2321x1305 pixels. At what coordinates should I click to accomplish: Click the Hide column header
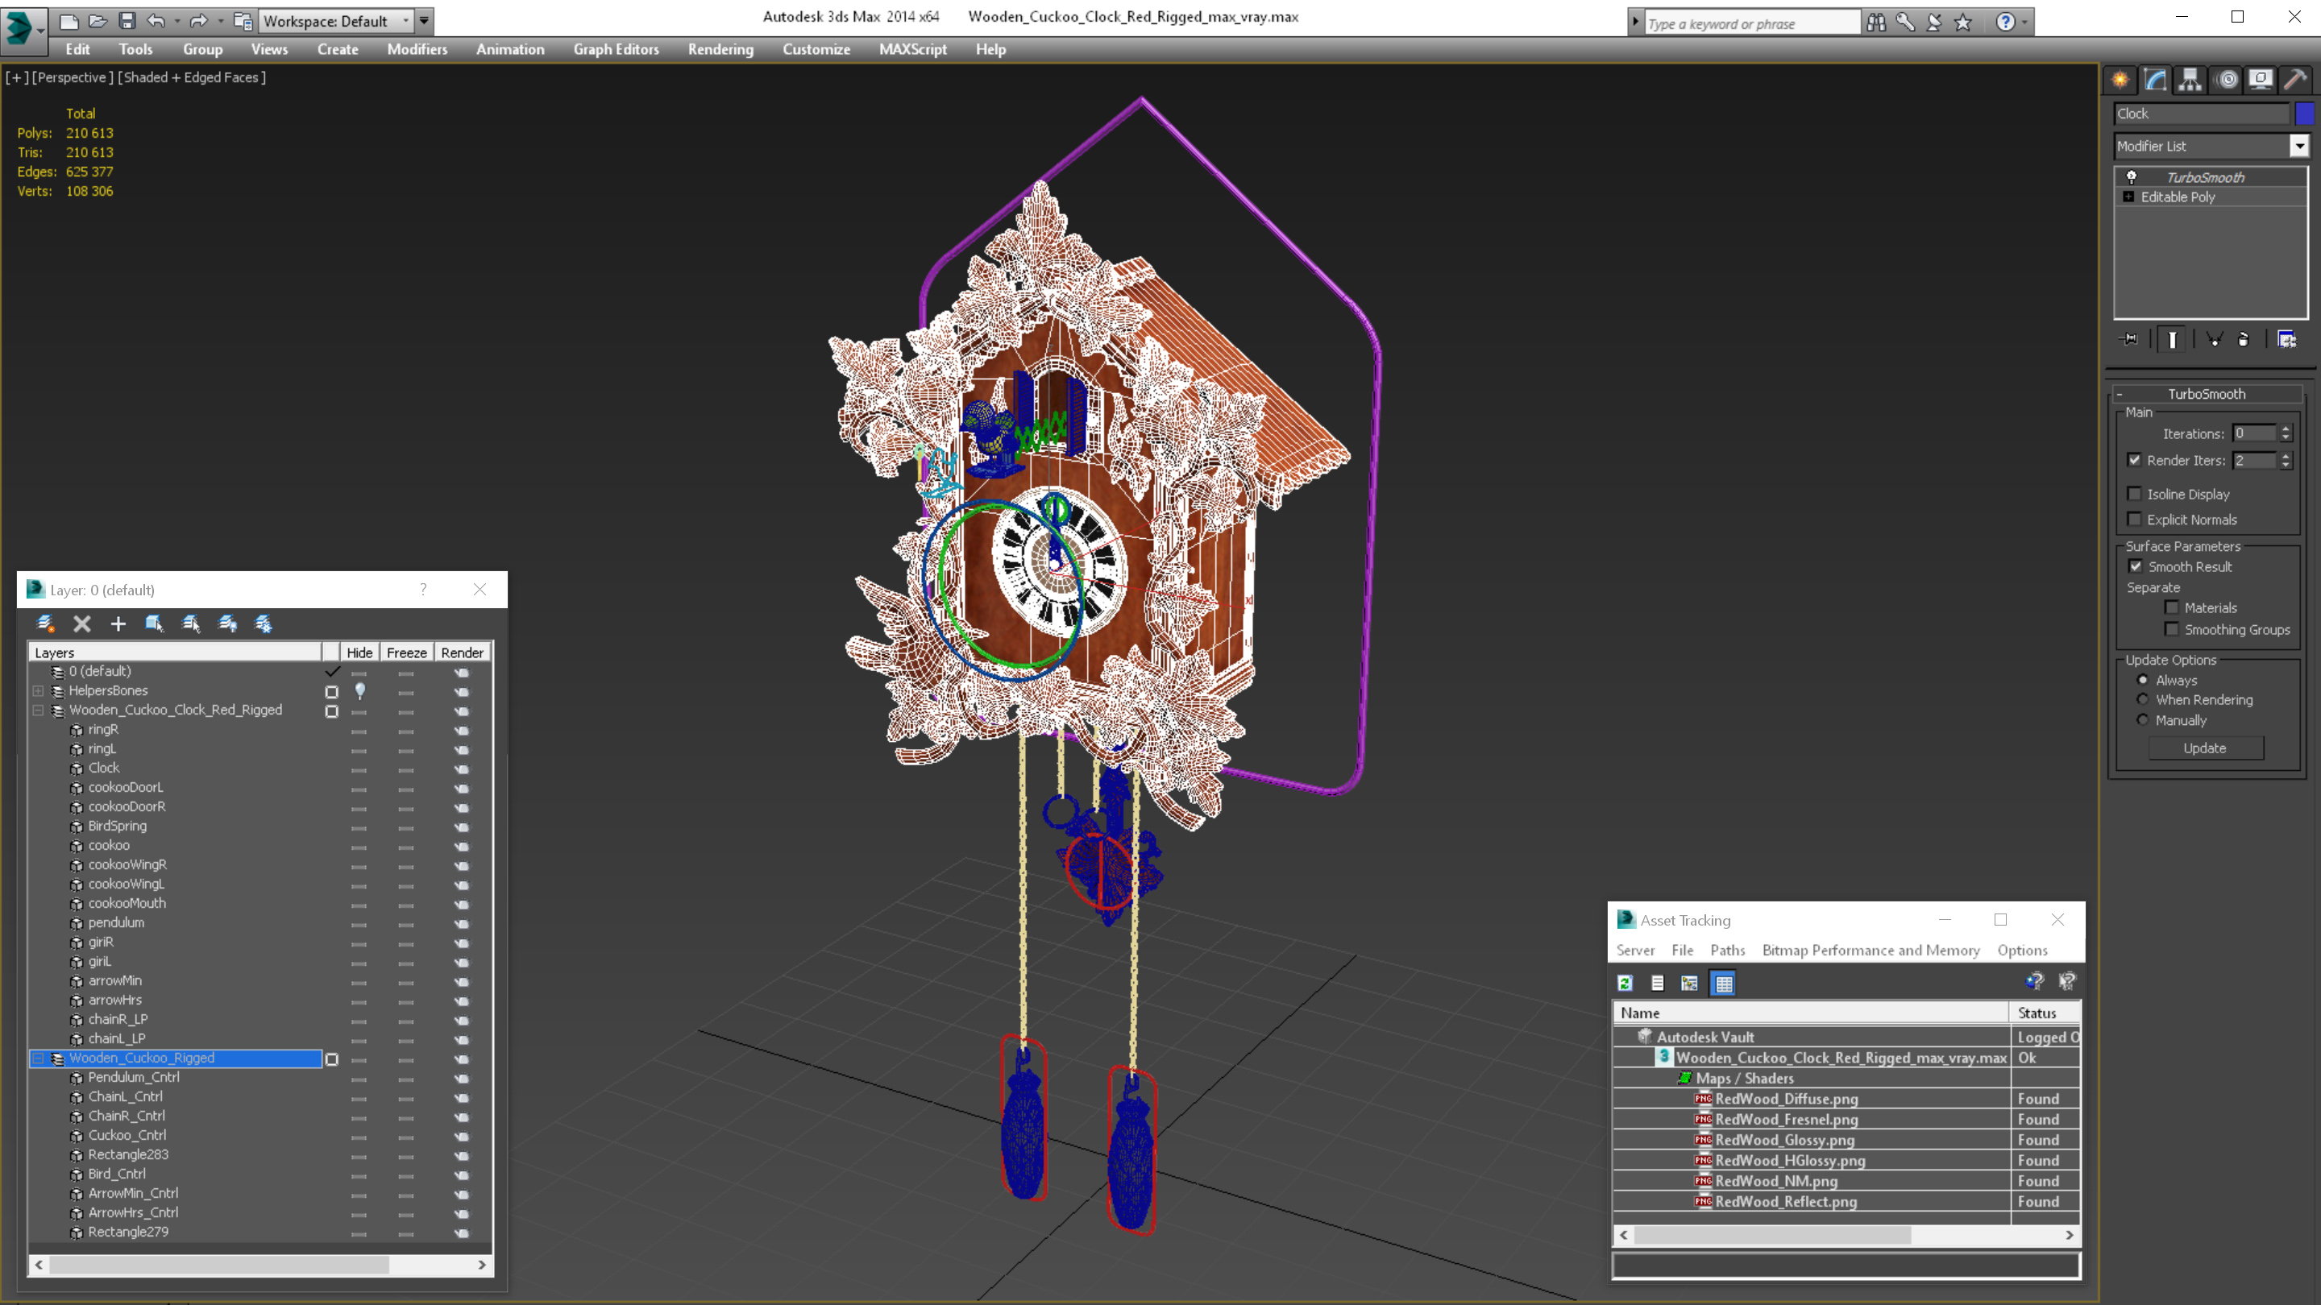(x=359, y=652)
